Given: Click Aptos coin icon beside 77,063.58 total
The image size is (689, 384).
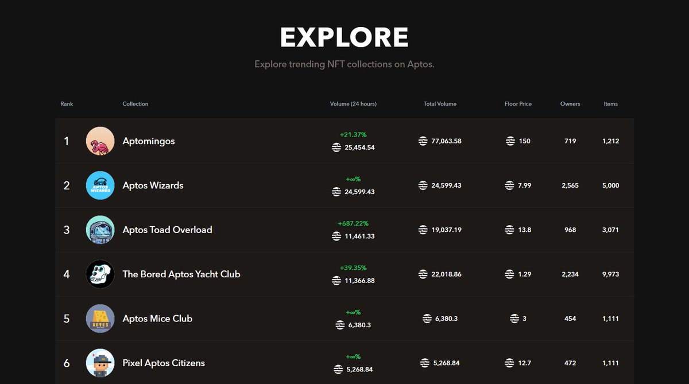Looking at the screenshot, I should [423, 141].
